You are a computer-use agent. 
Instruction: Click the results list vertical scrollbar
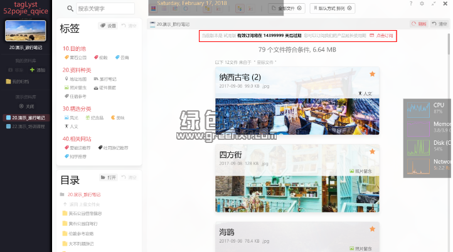click(x=449, y=43)
